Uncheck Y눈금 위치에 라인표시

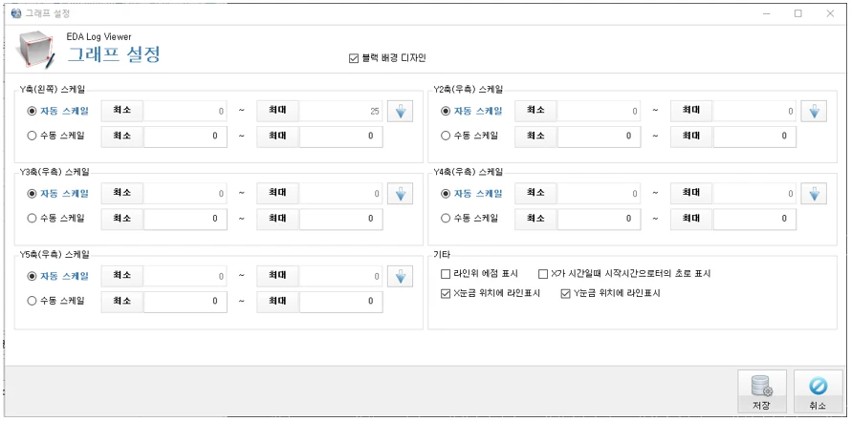click(x=611, y=294)
